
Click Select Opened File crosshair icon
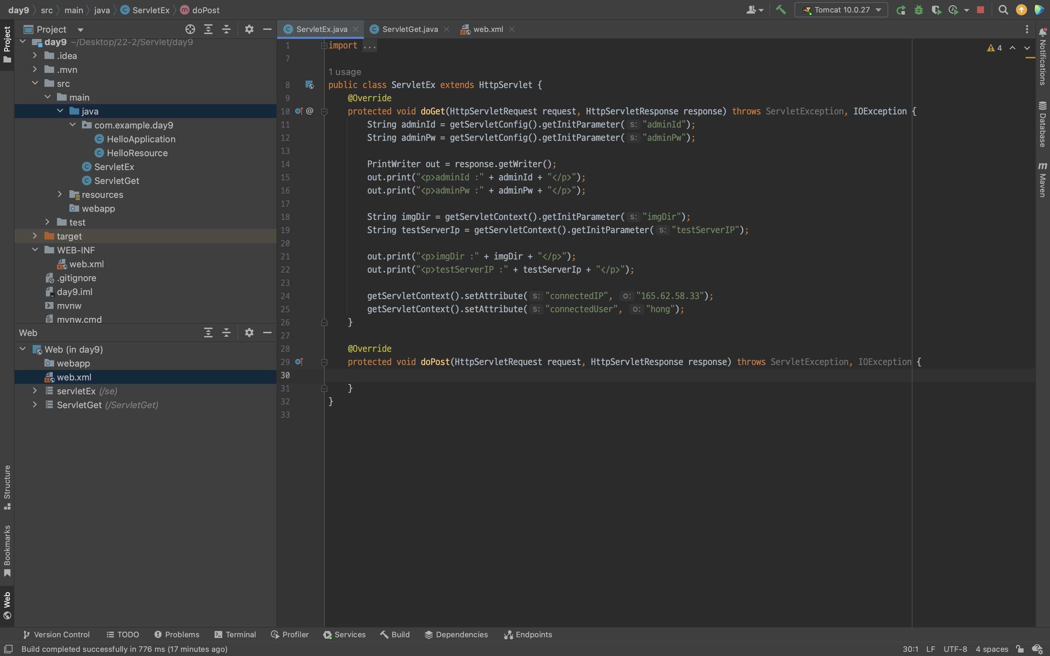[190, 29]
